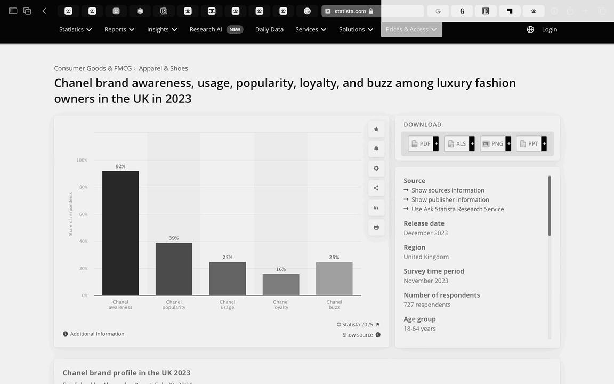Expand the Reports menu
This screenshot has width=614, height=384.
(x=119, y=29)
